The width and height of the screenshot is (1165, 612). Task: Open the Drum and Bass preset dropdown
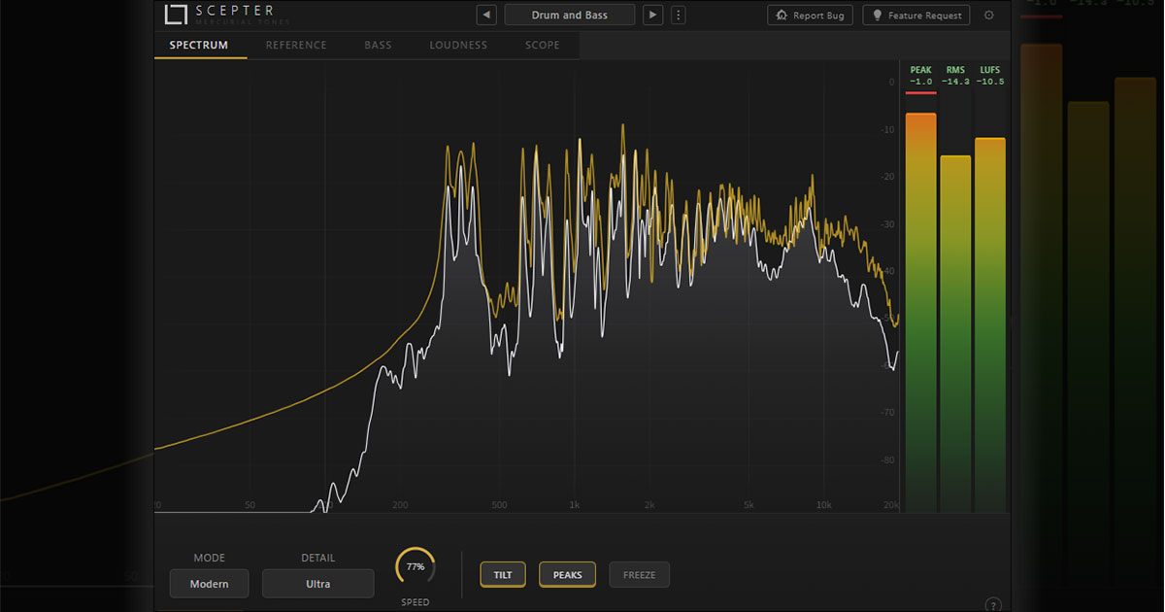tap(570, 15)
